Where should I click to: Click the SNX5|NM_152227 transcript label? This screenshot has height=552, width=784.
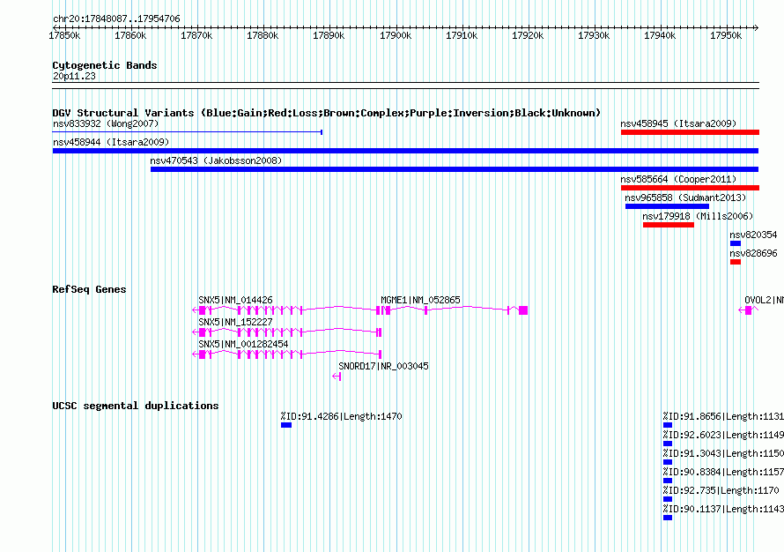point(235,322)
